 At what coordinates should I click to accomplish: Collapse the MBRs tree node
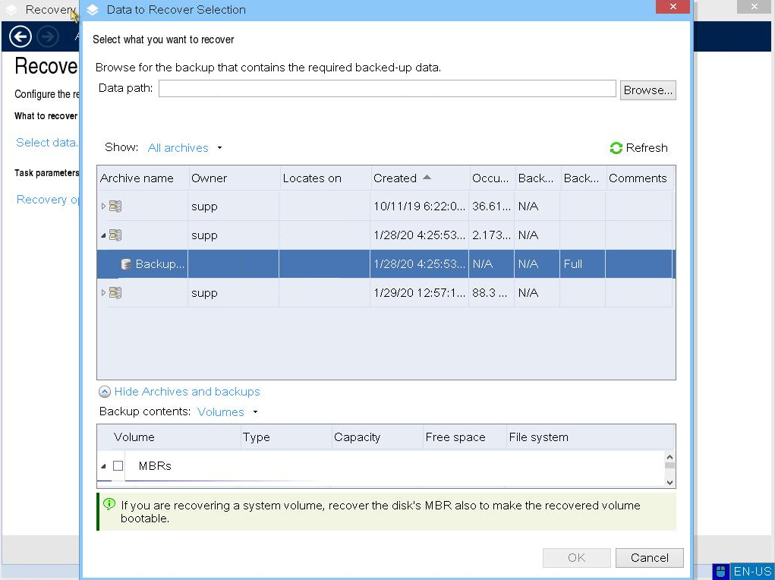pos(103,466)
